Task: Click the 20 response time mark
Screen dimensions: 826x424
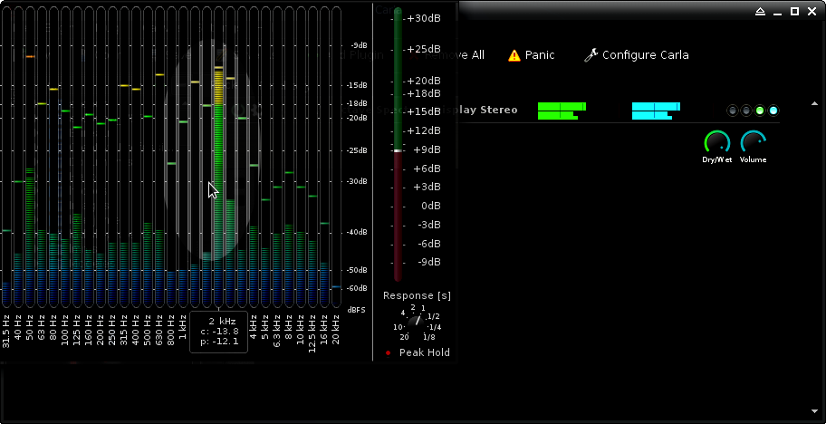Action: coord(404,337)
